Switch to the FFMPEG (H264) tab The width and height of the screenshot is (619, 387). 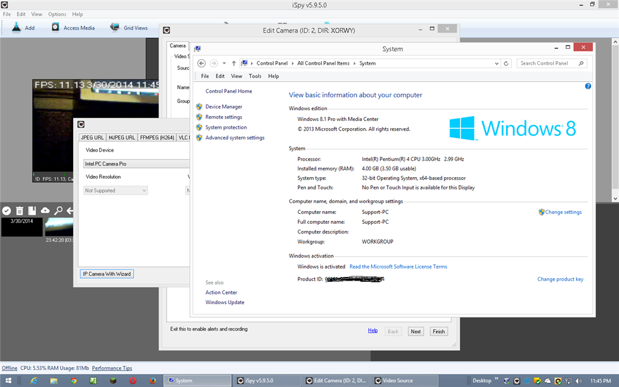click(x=157, y=137)
